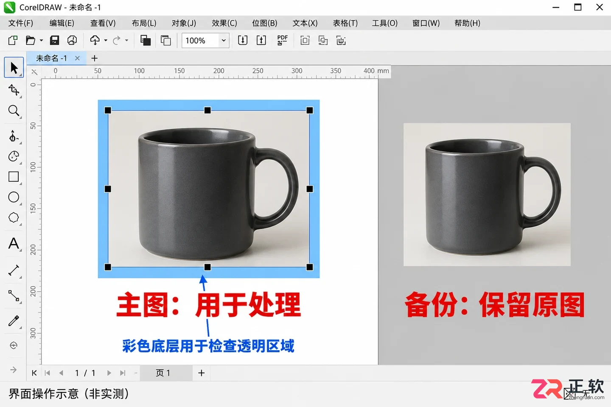Click the Paste icon in toolbar
The width and height of the screenshot is (611, 407).
tap(166, 40)
